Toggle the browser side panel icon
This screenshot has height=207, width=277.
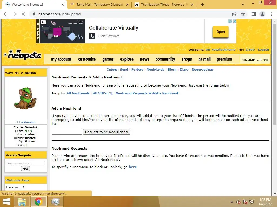(x=254, y=14)
